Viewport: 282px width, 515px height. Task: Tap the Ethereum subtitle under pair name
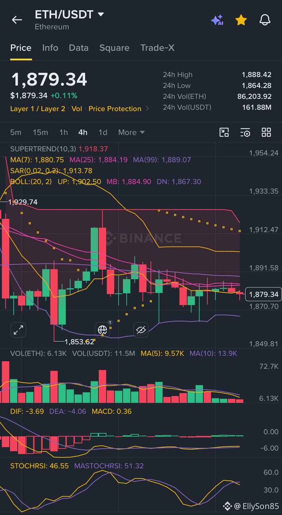coord(52,27)
